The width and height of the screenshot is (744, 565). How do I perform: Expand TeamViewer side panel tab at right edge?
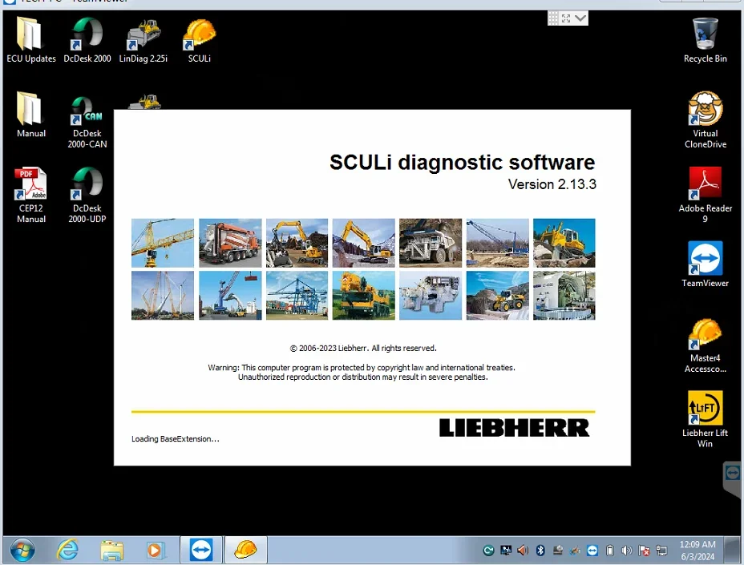pos(733,473)
